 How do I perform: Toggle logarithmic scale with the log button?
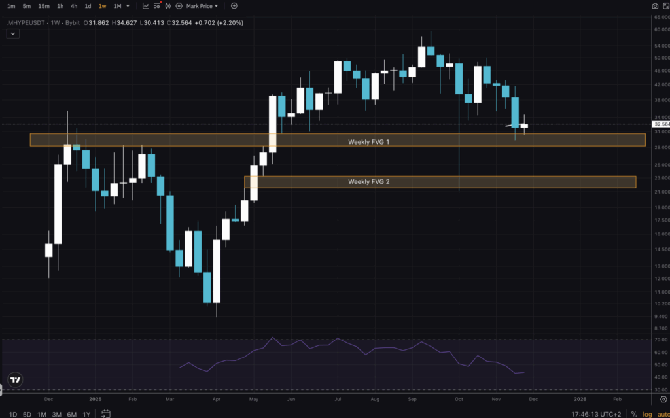(x=648, y=413)
